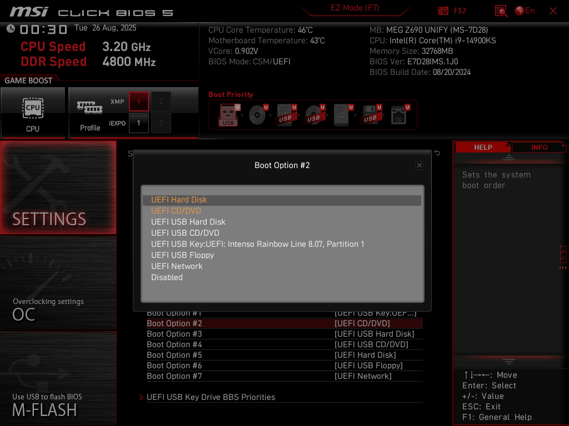Open the BIOS search magnifier icon

(x=501, y=11)
